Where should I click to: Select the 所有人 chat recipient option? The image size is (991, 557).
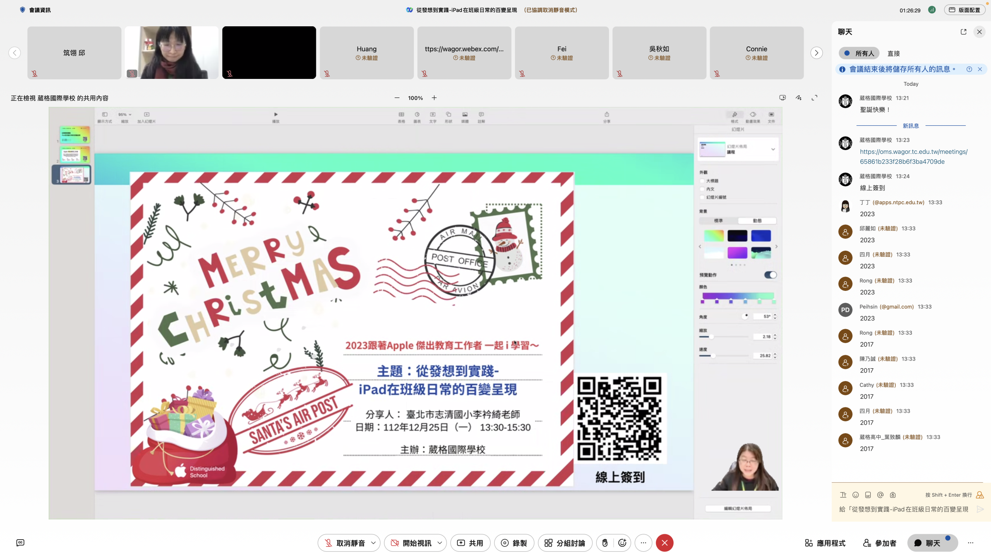pos(859,53)
